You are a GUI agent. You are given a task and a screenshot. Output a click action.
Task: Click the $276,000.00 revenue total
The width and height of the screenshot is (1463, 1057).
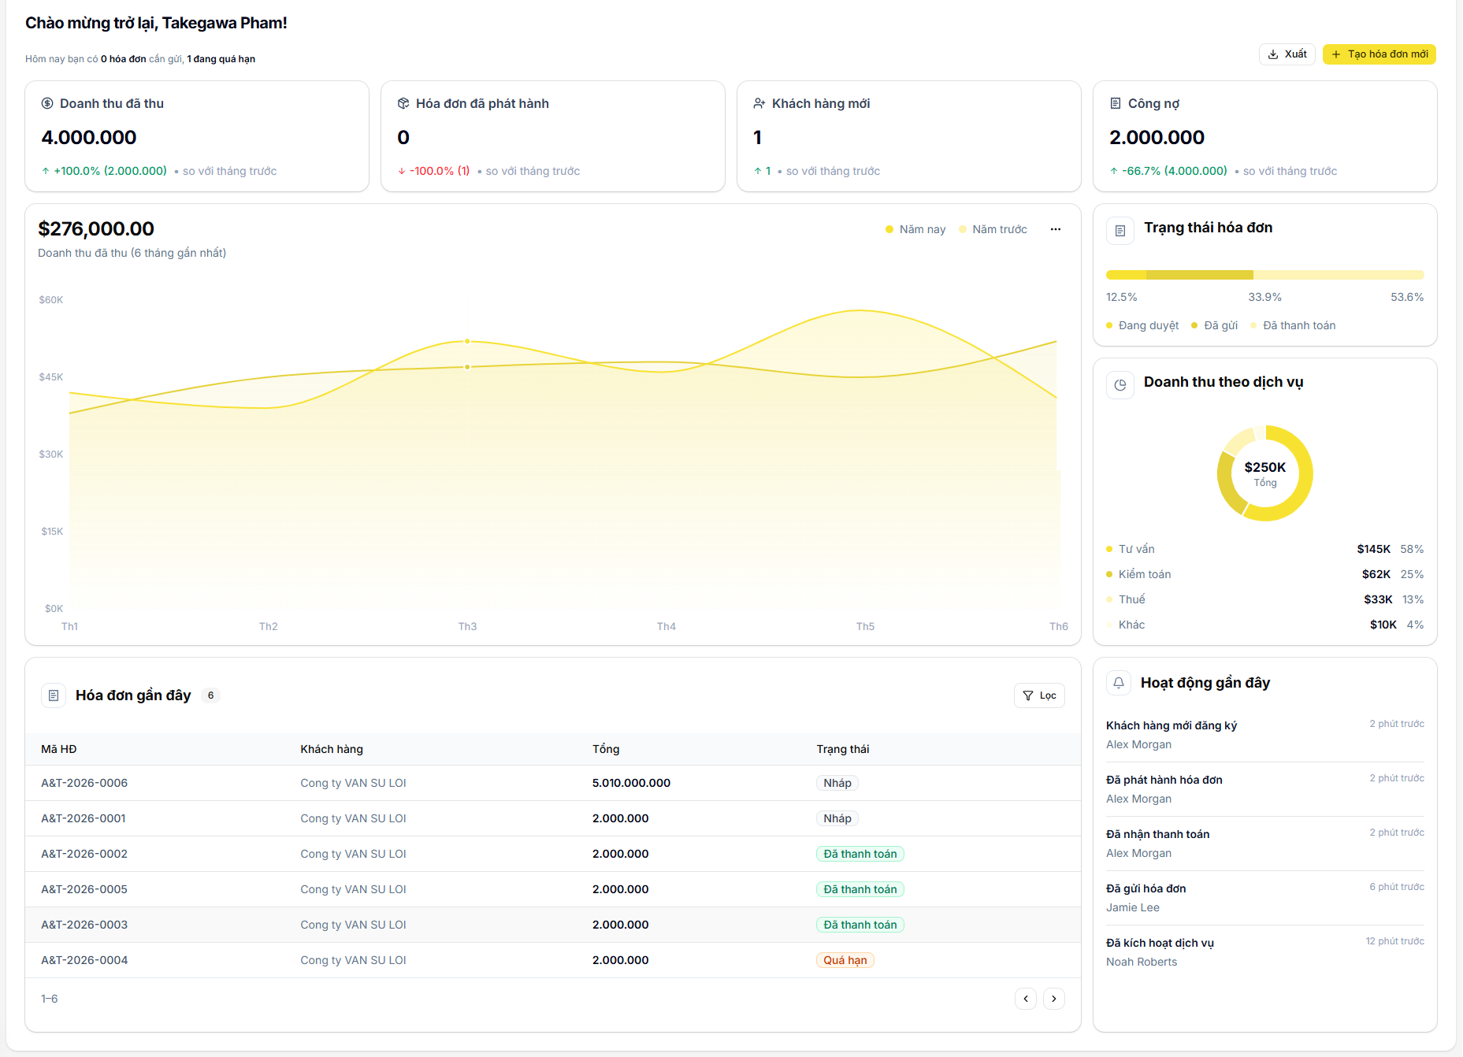click(96, 229)
